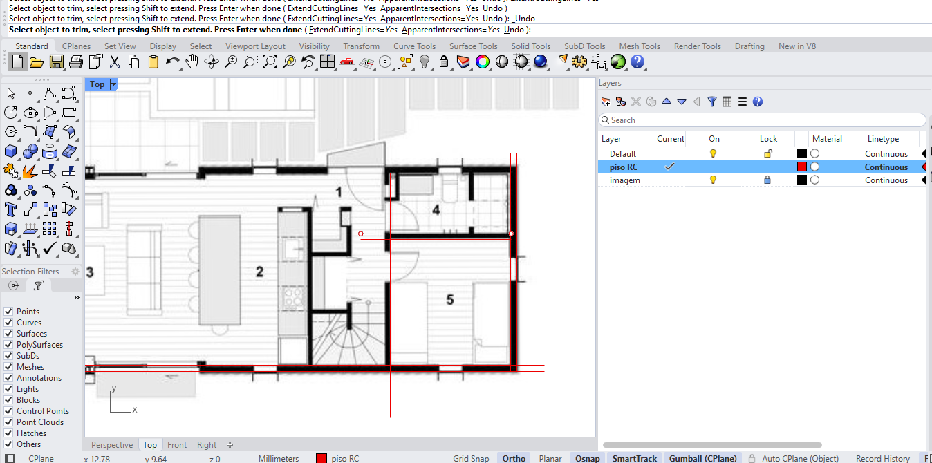
Task: Turn off the imagem layer lightbulb
Action: 713,180
